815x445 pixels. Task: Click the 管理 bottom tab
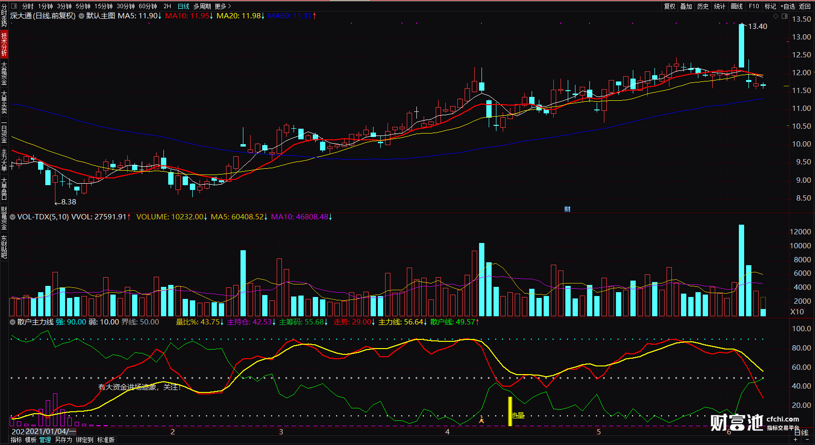coord(45,440)
